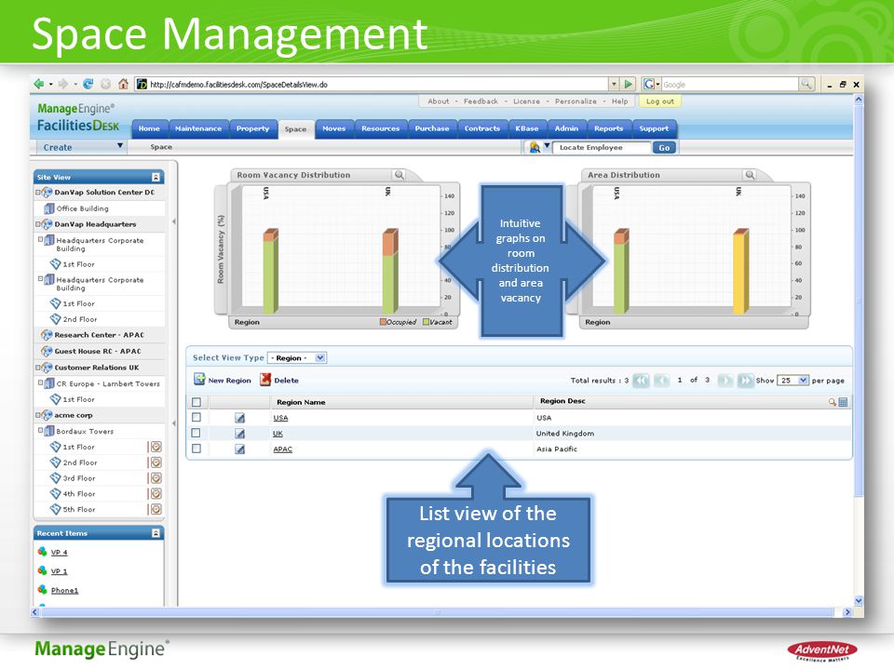Collapse the Recent Items panel
This screenshot has height=670, width=894.
156,533
